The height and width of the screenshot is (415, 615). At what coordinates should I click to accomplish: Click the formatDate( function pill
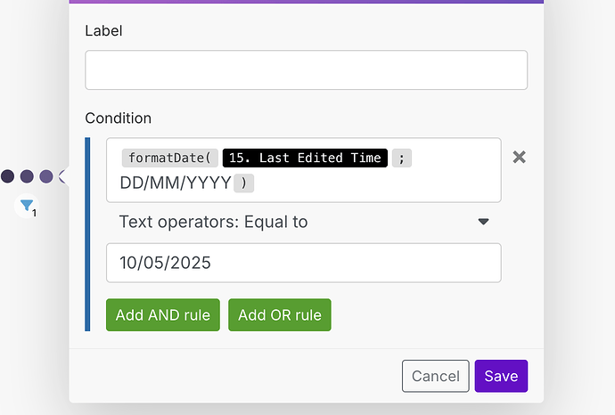click(x=169, y=159)
